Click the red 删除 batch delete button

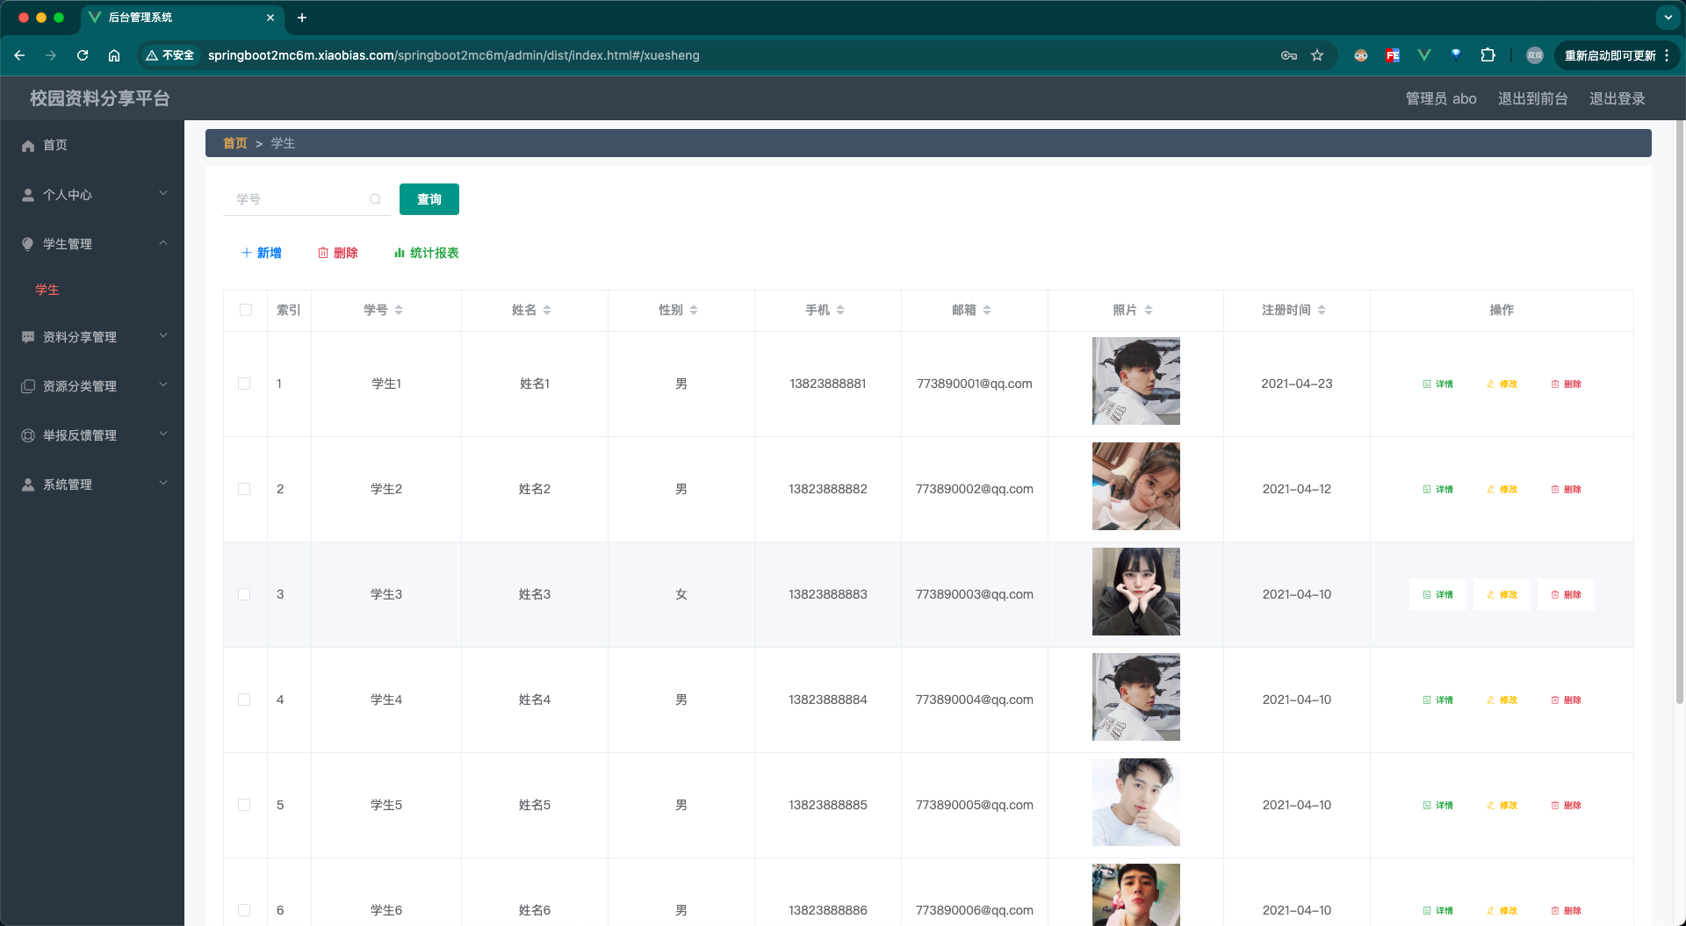click(338, 253)
